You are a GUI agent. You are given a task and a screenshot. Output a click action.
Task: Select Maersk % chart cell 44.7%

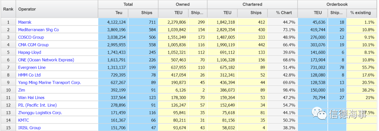(x=282, y=22)
